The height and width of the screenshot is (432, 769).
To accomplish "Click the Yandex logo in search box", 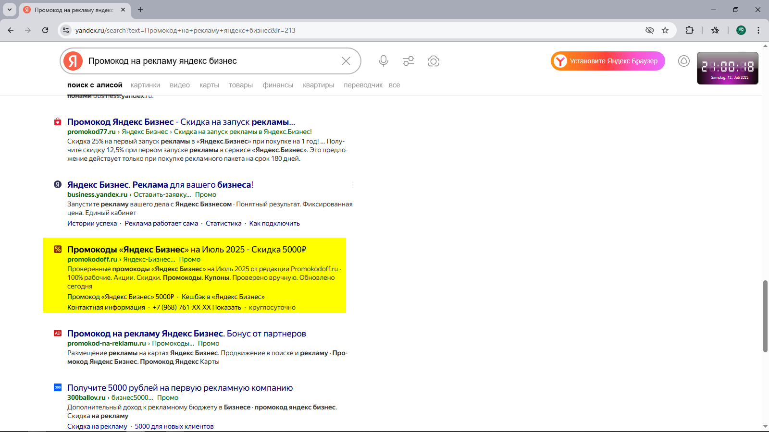I will [73, 61].
